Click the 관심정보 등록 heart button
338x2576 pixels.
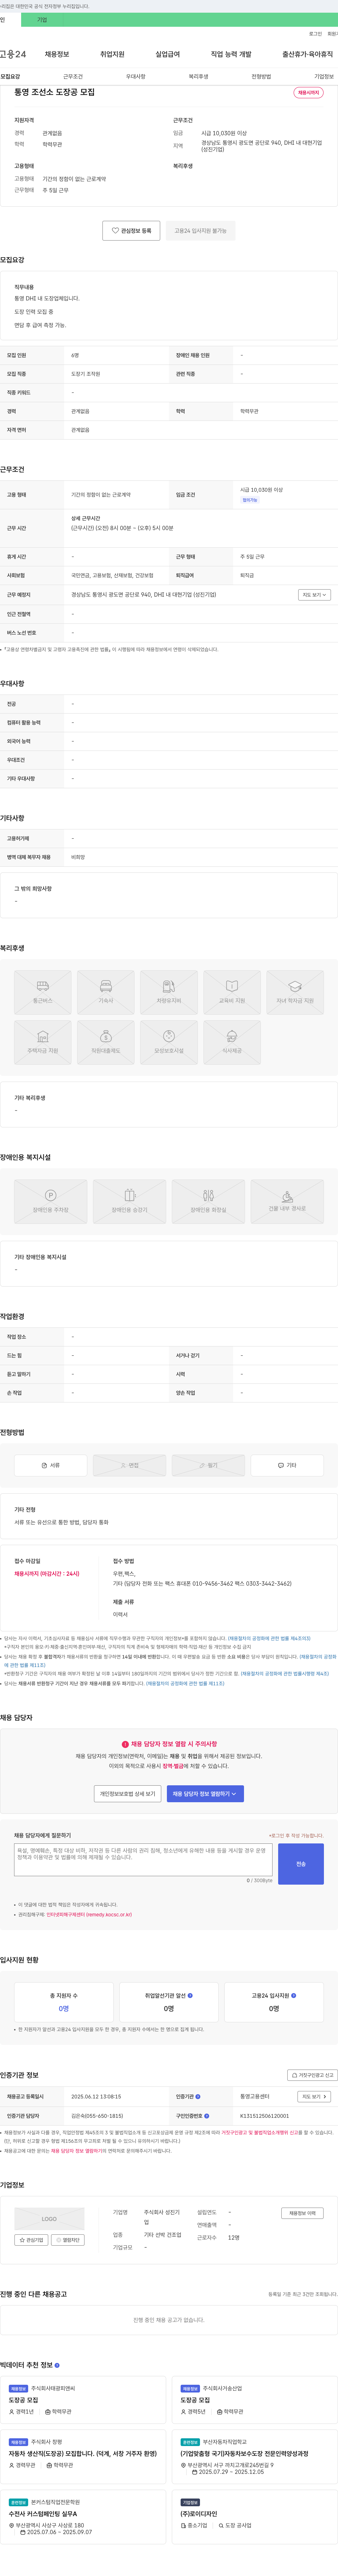(131, 231)
